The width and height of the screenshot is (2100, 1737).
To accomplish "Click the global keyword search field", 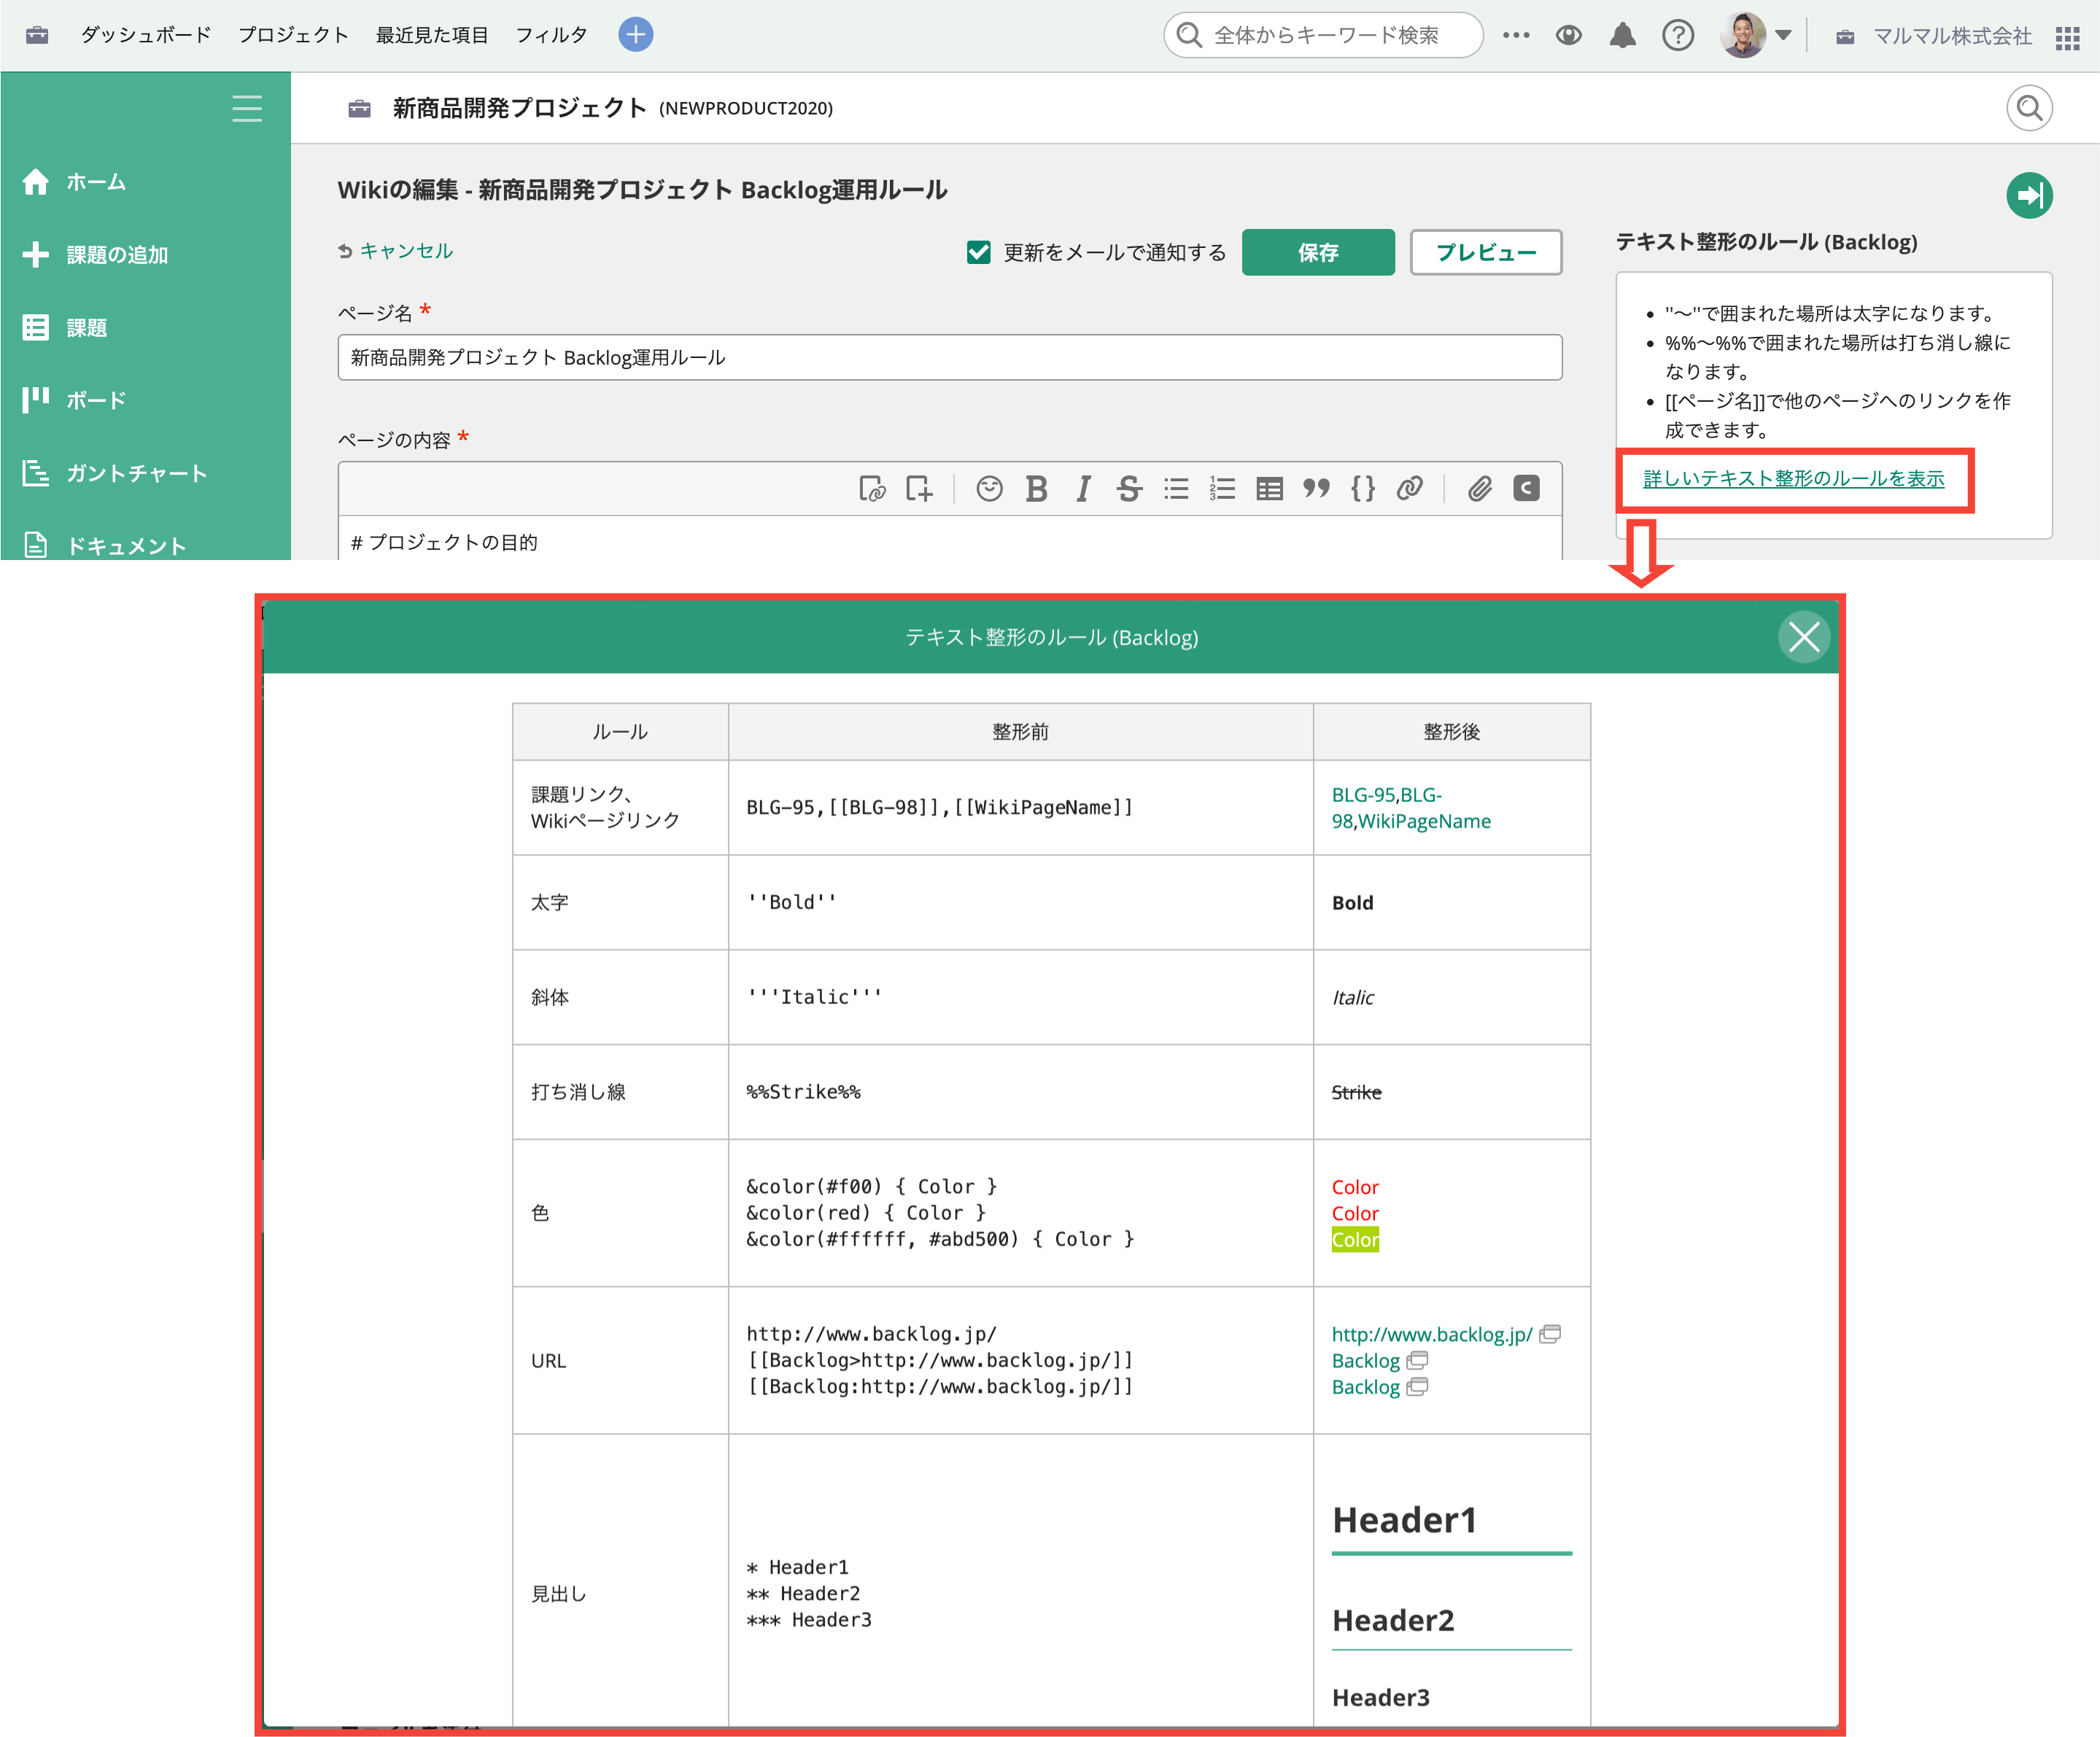I will click(1323, 36).
